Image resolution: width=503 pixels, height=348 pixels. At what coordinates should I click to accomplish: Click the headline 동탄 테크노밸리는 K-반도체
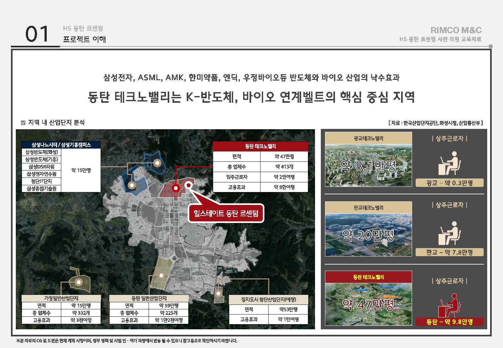click(251, 97)
